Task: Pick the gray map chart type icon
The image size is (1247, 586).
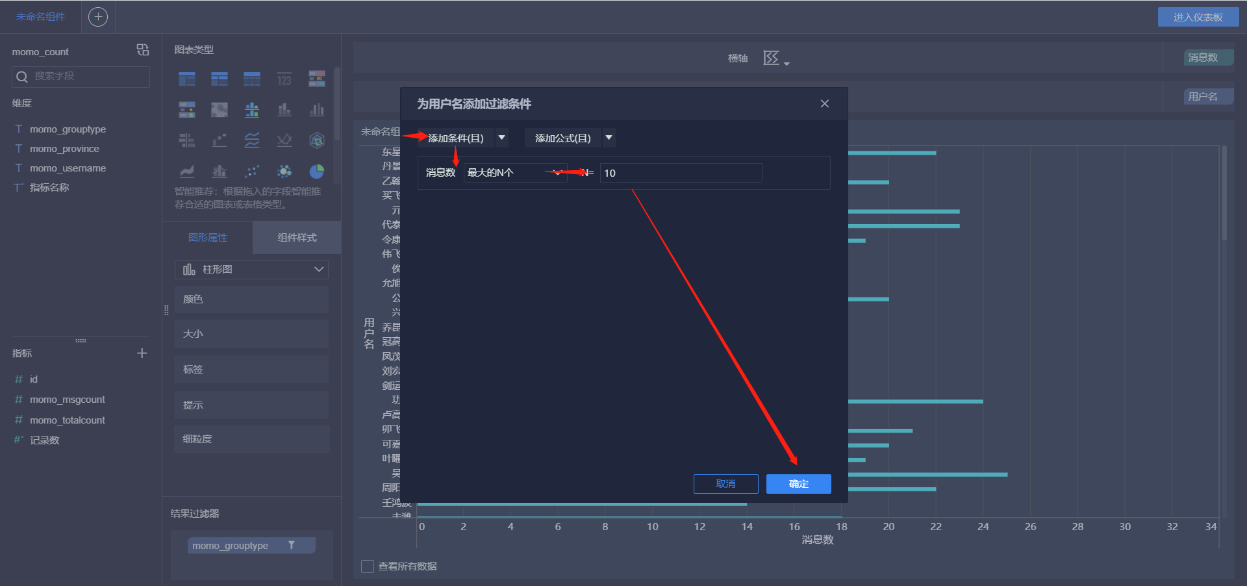Action: coord(220,110)
